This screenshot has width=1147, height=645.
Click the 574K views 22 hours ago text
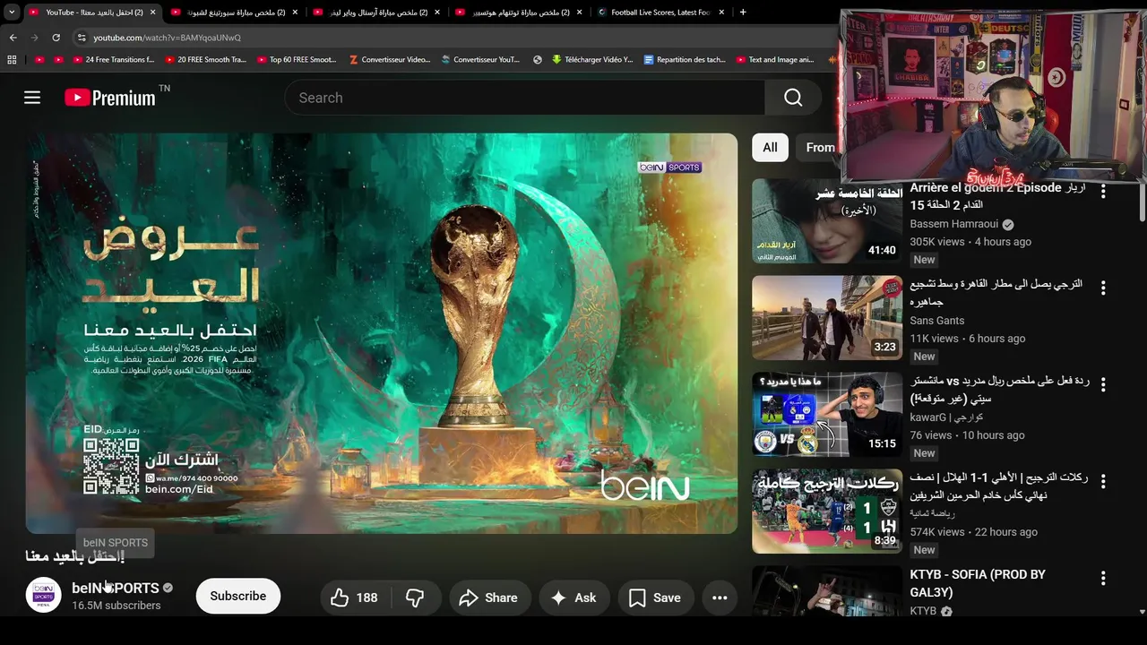tap(974, 532)
